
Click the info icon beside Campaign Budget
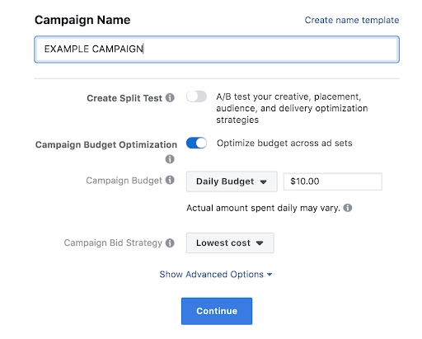(170, 180)
